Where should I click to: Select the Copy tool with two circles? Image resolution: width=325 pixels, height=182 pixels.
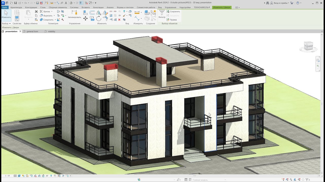point(92,18)
